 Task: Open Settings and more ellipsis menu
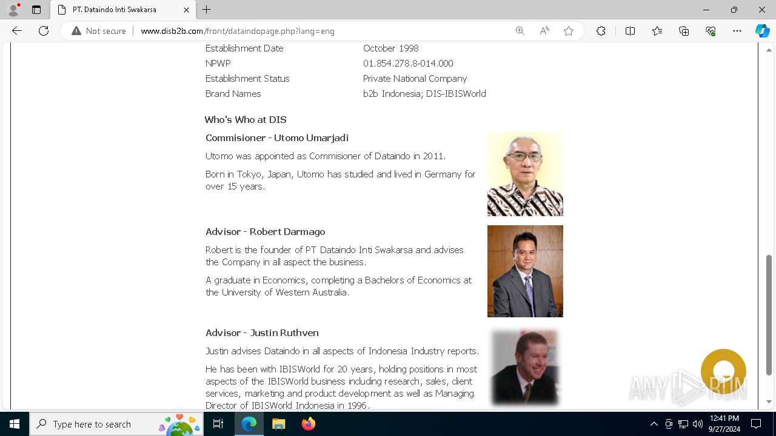737,31
